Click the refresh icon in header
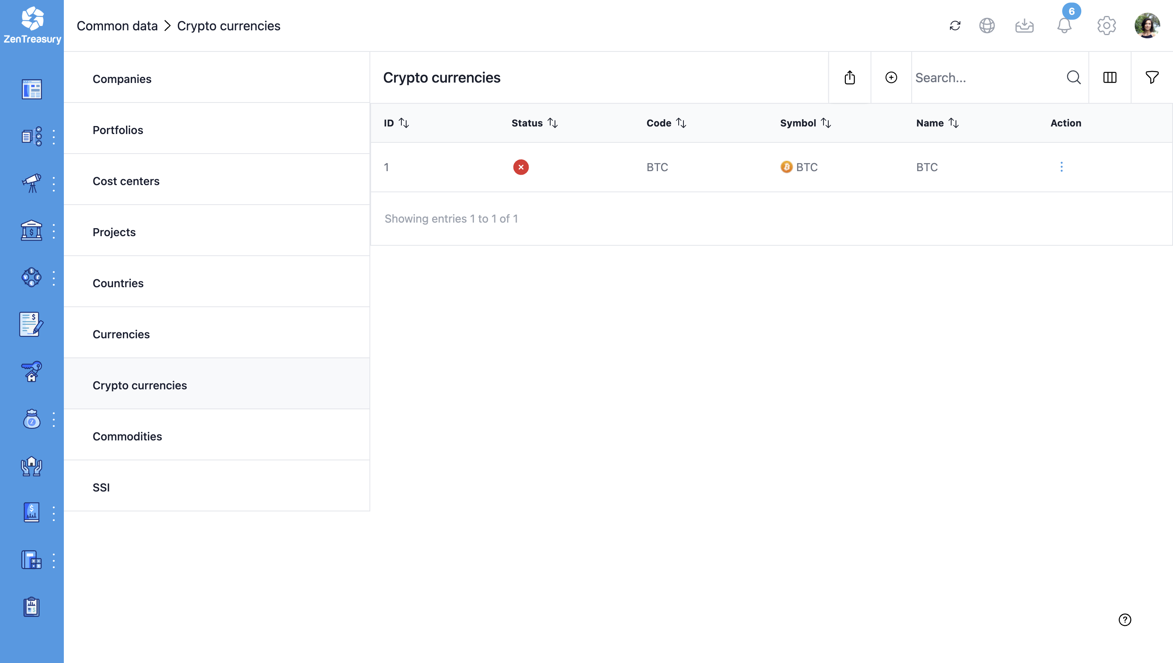The height and width of the screenshot is (663, 1173). (955, 26)
